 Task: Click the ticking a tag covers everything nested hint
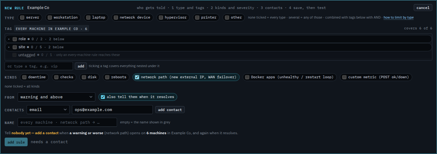click(124, 66)
